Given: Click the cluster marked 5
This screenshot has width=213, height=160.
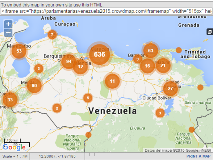Looking at the screenshot, I should (88, 98).
